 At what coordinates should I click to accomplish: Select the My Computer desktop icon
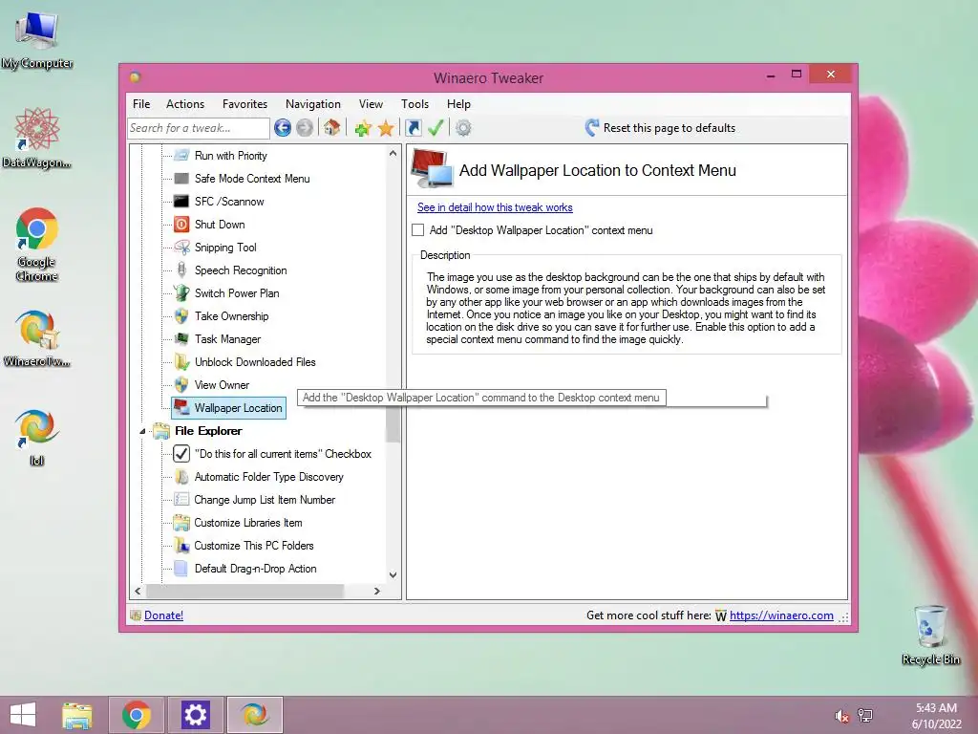click(x=37, y=40)
